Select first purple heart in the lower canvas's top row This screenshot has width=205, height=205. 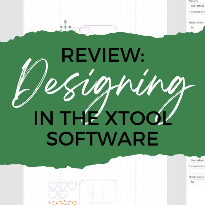pos(53,186)
